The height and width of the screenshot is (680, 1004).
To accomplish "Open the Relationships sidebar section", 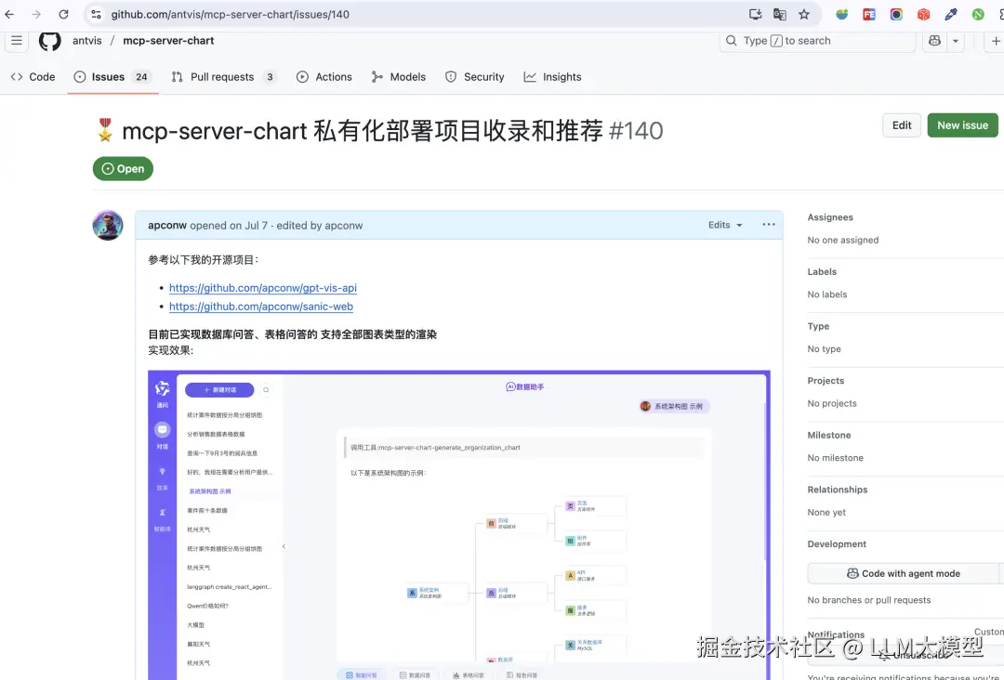I will (838, 490).
